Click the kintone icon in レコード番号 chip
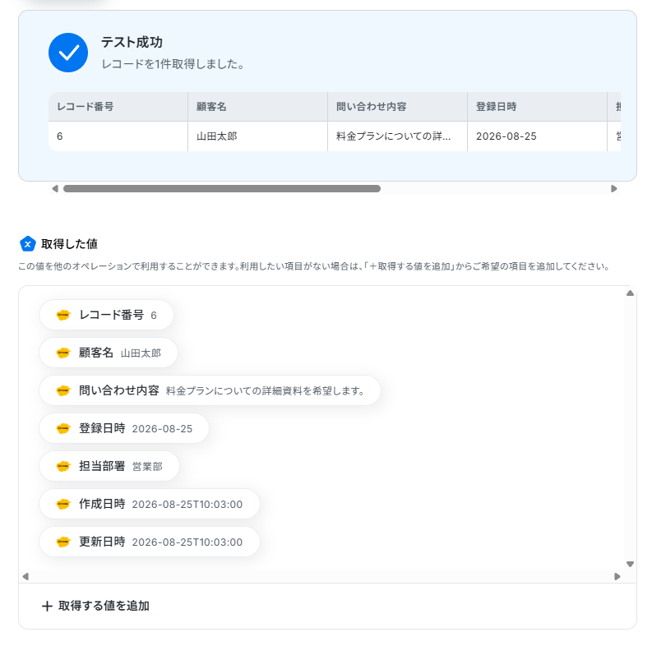The height and width of the screenshot is (646, 652). click(x=63, y=315)
